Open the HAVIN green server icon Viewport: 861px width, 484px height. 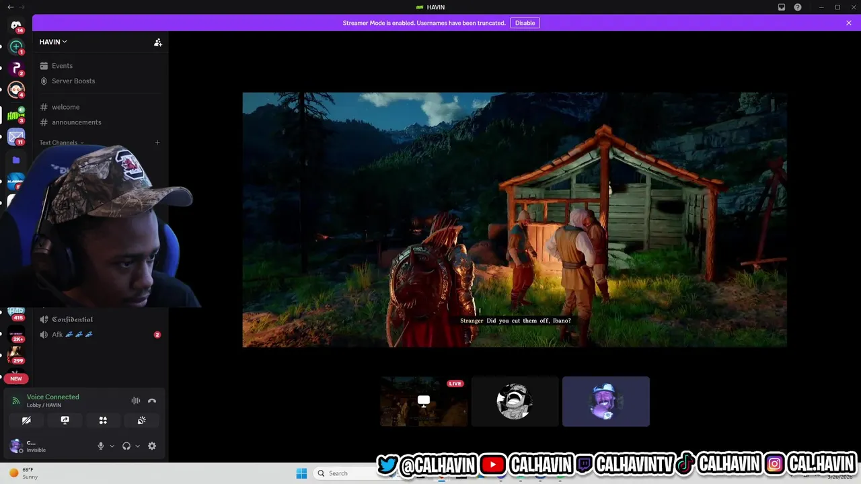[16, 115]
